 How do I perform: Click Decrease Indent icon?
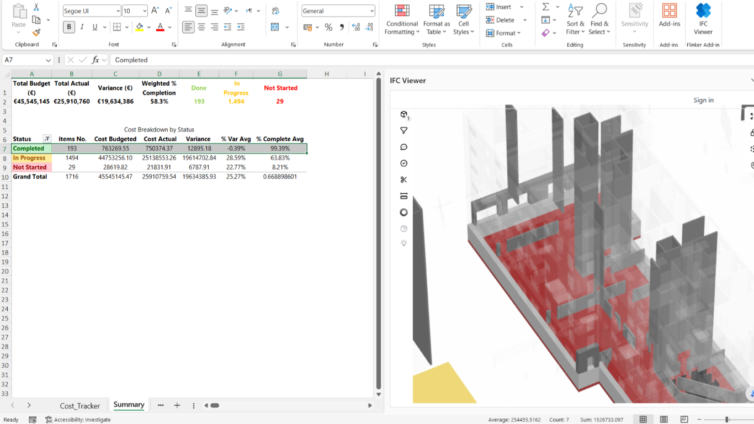[227, 27]
